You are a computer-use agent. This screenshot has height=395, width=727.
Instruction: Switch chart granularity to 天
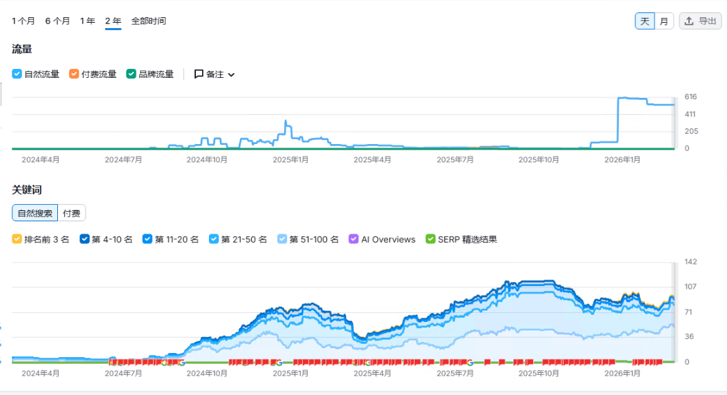(644, 21)
